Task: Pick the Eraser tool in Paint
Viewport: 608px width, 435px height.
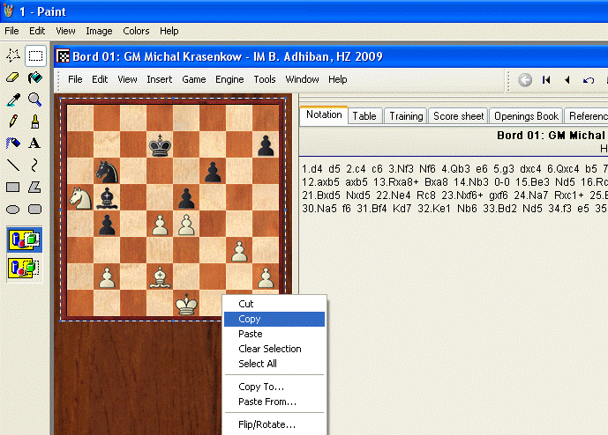Action: (12, 77)
